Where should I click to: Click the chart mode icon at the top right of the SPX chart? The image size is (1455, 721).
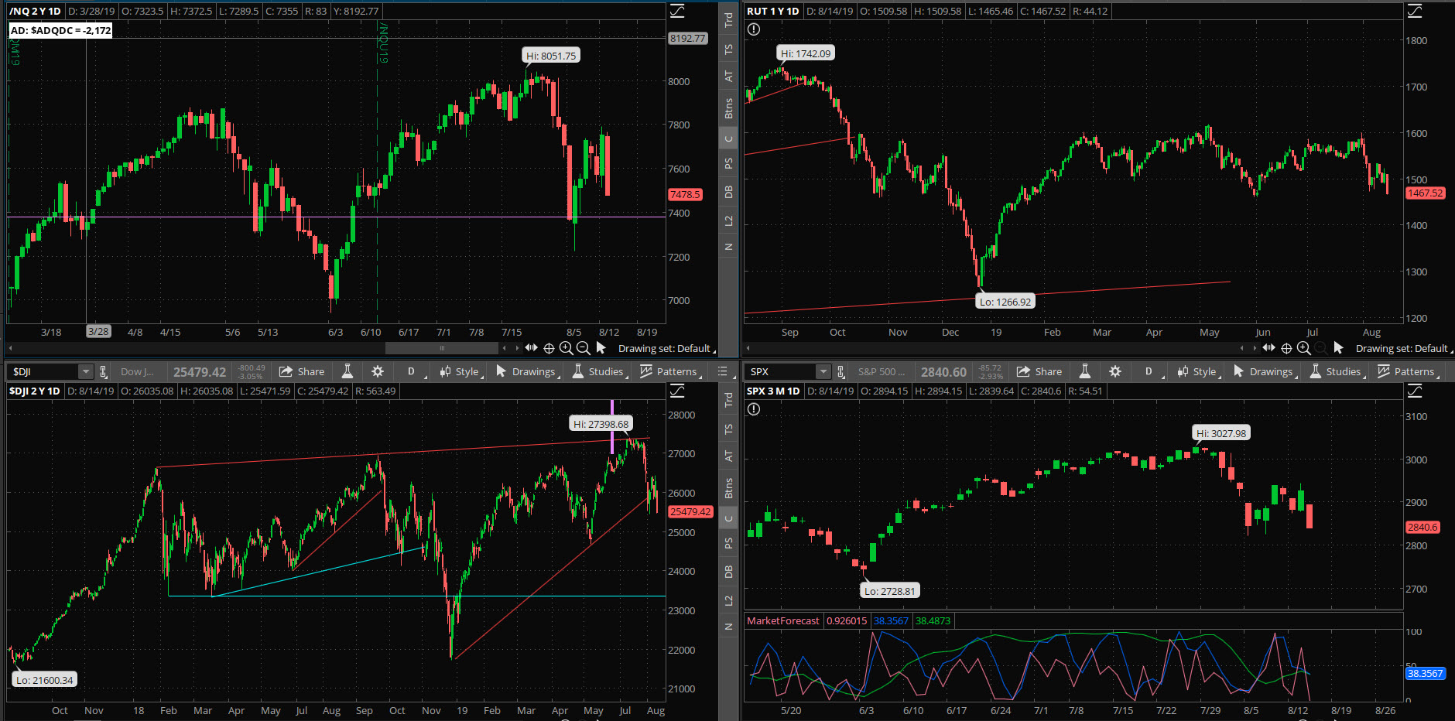click(x=1415, y=391)
